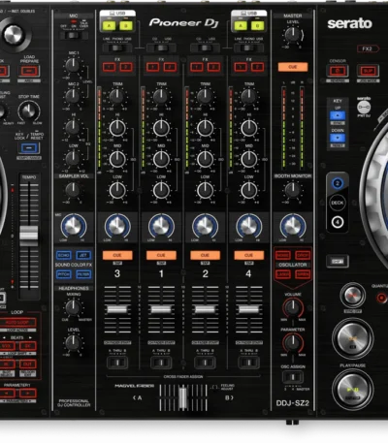The image size is (388, 443).
Task: Click the channel 1 fader cap
Action: tap(161, 309)
